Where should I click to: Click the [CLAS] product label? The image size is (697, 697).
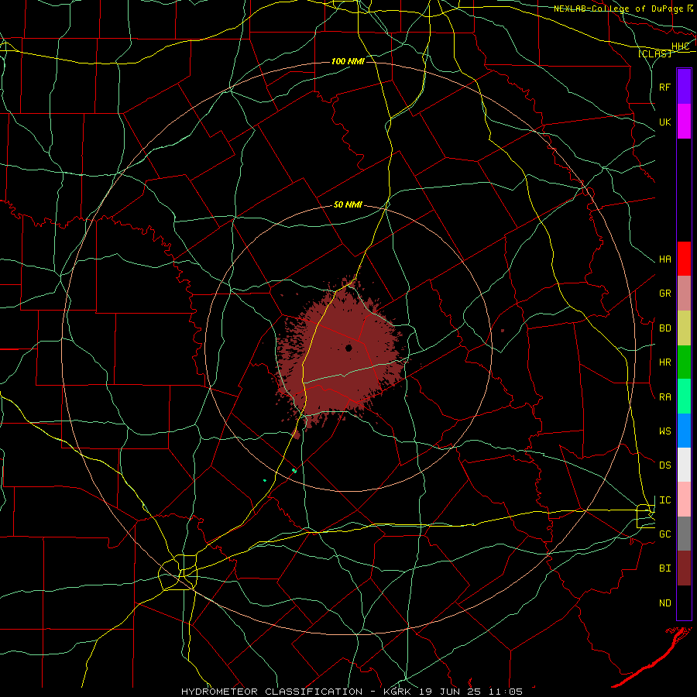click(654, 53)
